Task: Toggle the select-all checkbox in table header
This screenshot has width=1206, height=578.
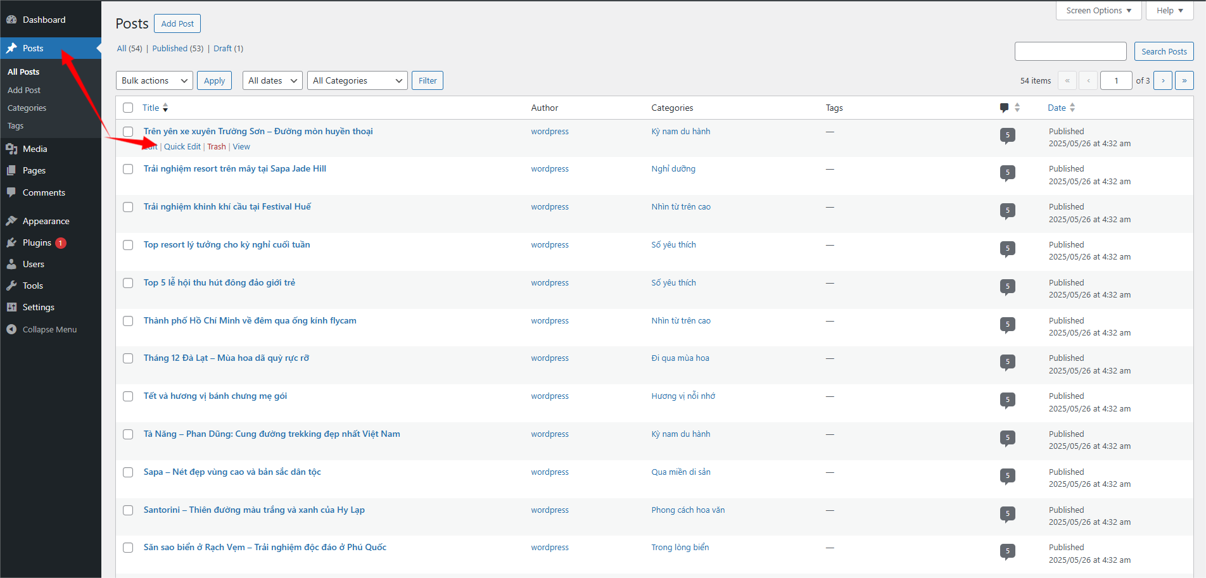Action: pos(128,108)
